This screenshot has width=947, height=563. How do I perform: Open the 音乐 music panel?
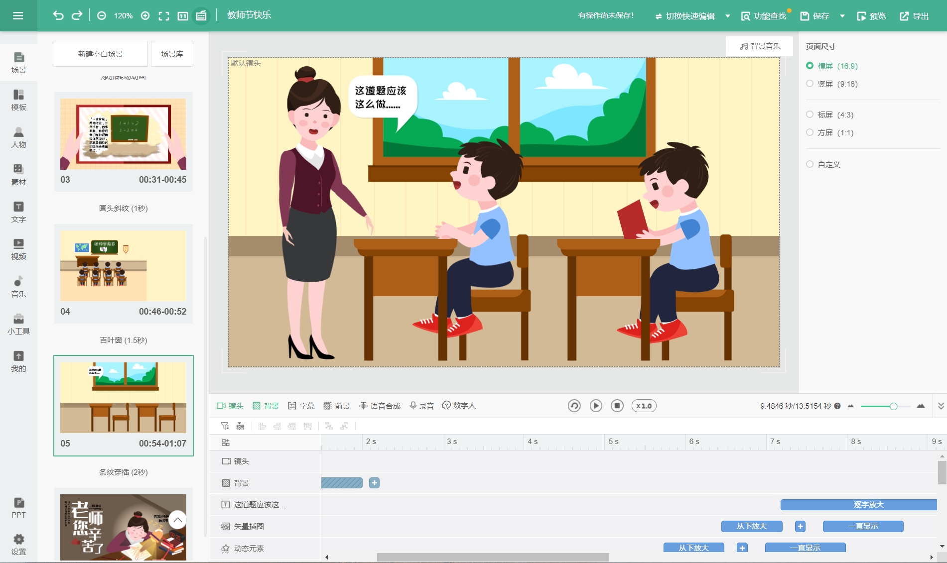click(x=18, y=287)
